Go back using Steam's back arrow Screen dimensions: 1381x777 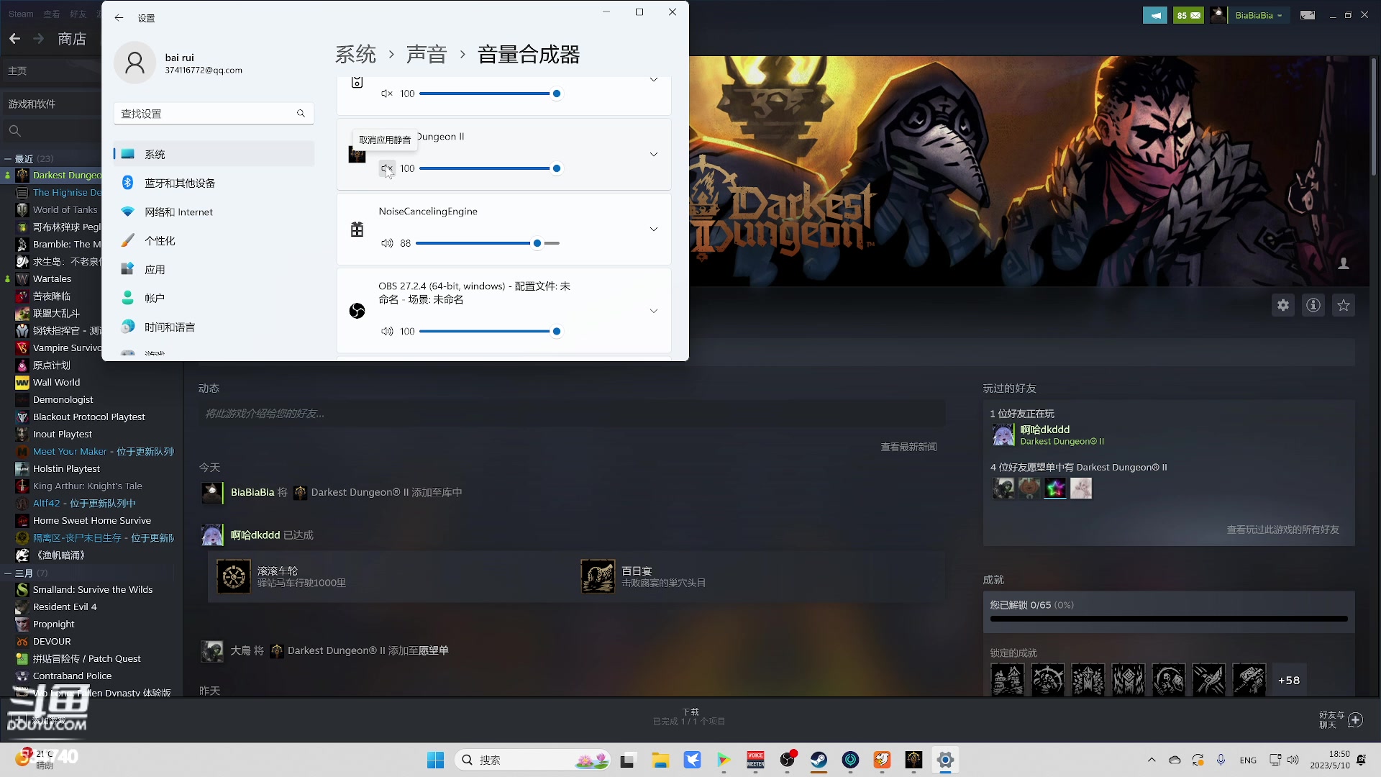[x=15, y=39]
